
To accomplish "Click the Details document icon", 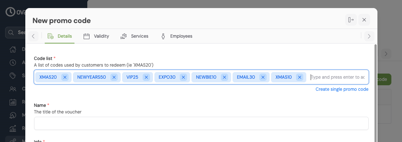I will [50, 36].
